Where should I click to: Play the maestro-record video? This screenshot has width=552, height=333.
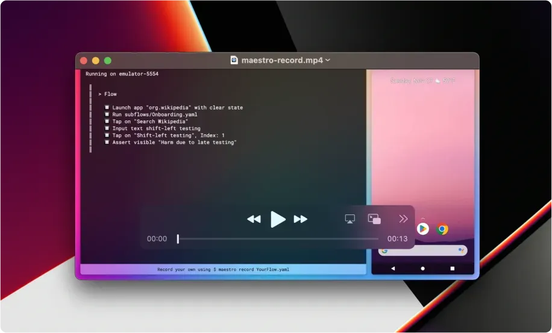pyautogui.click(x=278, y=219)
